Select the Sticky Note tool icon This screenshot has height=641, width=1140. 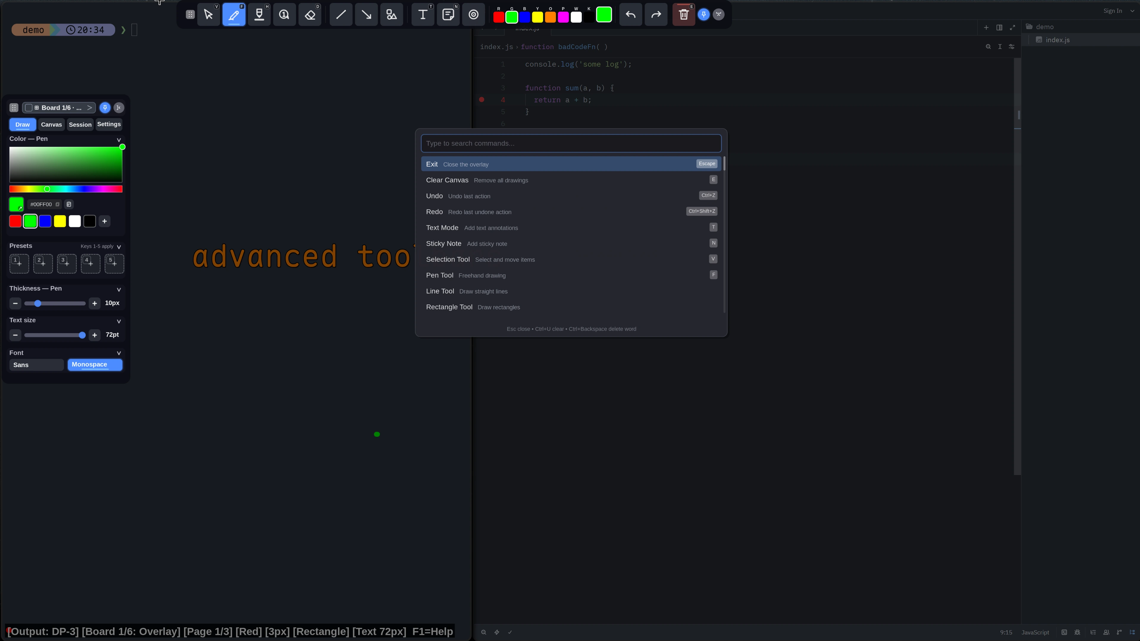[448, 15]
